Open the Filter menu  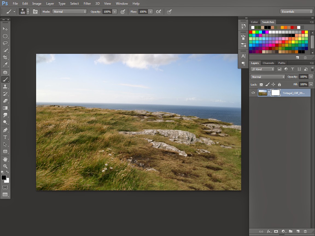[87, 4]
